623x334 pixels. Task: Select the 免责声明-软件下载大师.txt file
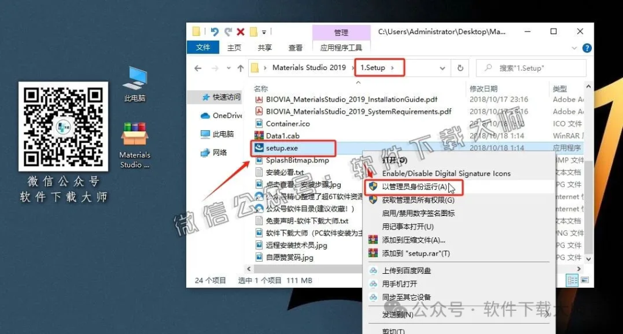(307, 221)
